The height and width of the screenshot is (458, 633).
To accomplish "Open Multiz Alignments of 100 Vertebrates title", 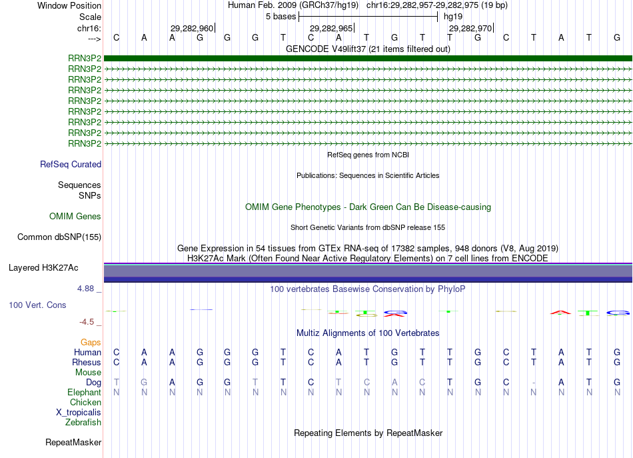I will [x=368, y=333].
